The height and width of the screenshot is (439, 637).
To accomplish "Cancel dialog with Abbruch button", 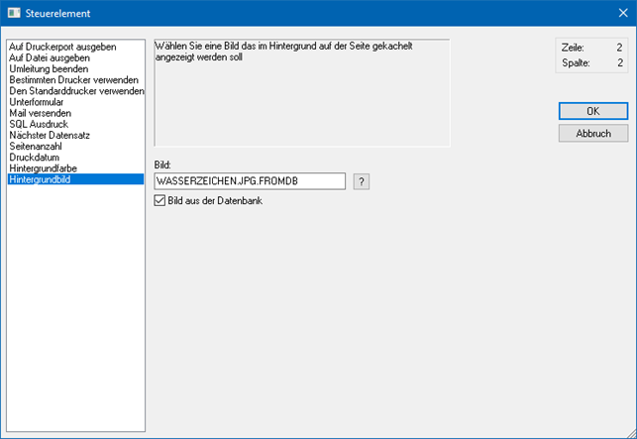I will coord(592,133).
